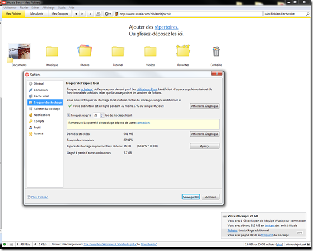Select Troquer du stockage in the sidebar

pyautogui.click(x=45, y=103)
